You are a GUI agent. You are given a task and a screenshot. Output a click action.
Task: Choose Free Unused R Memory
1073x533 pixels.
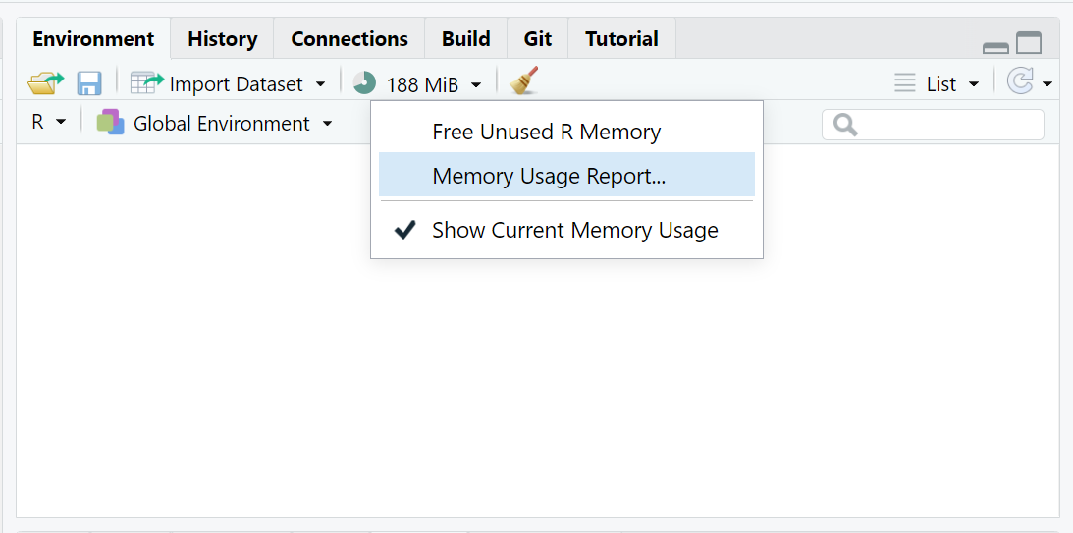(x=546, y=133)
